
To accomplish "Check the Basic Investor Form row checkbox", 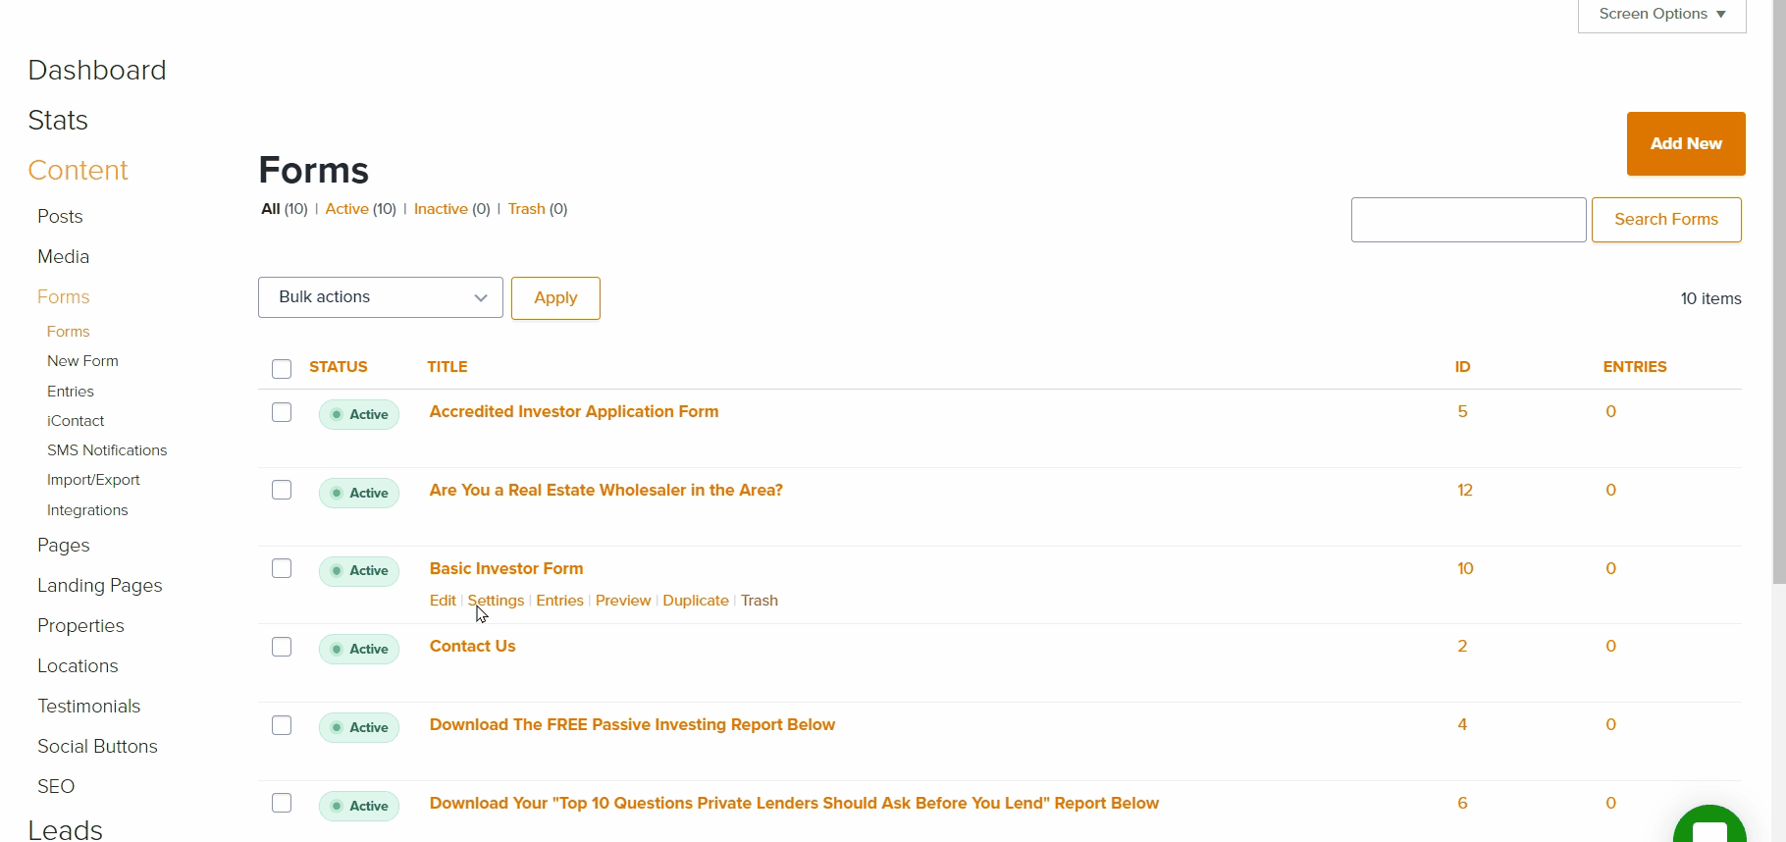I will pos(282,568).
